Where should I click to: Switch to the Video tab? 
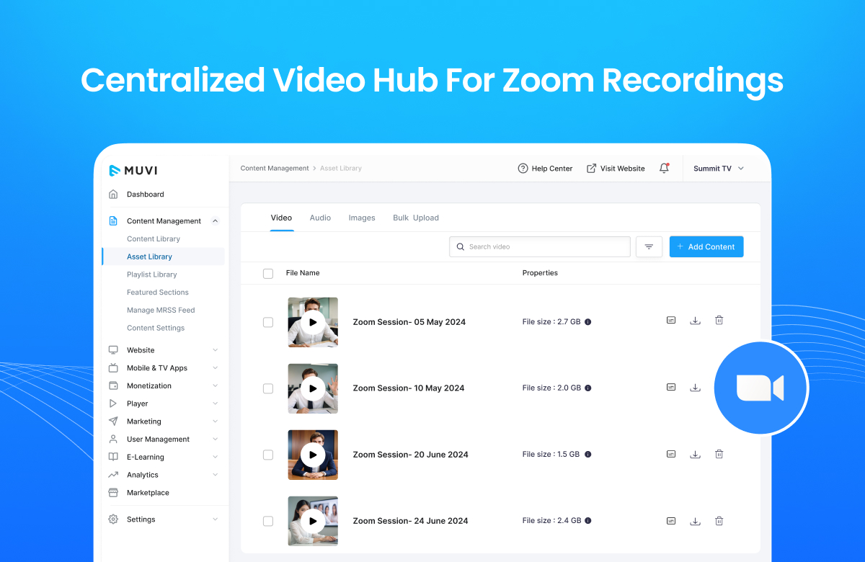click(281, 218)
